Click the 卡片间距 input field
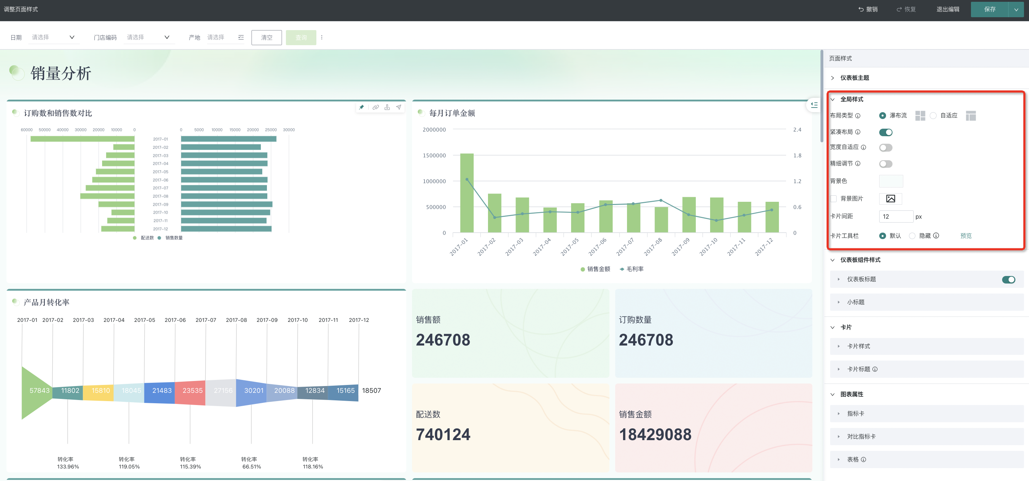 (896, 216)
